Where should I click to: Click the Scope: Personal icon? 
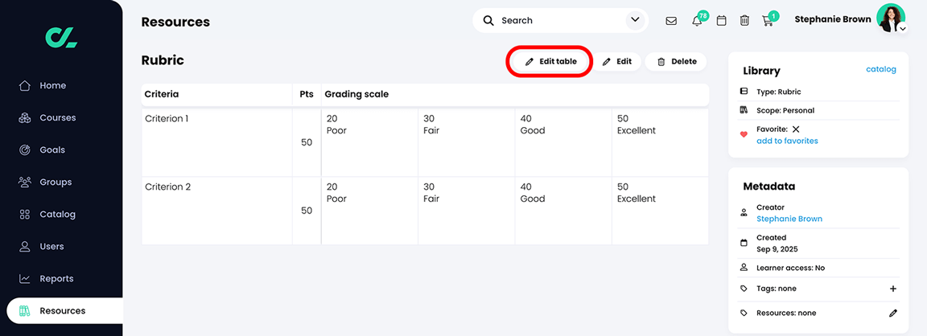click(744, 110)
